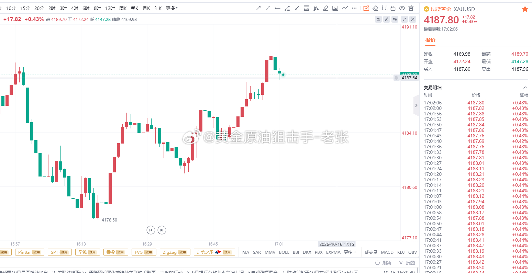532x273 pixels.
Task: Open the more drawing tools ellipsis
Action: click(x=354, y=8)
